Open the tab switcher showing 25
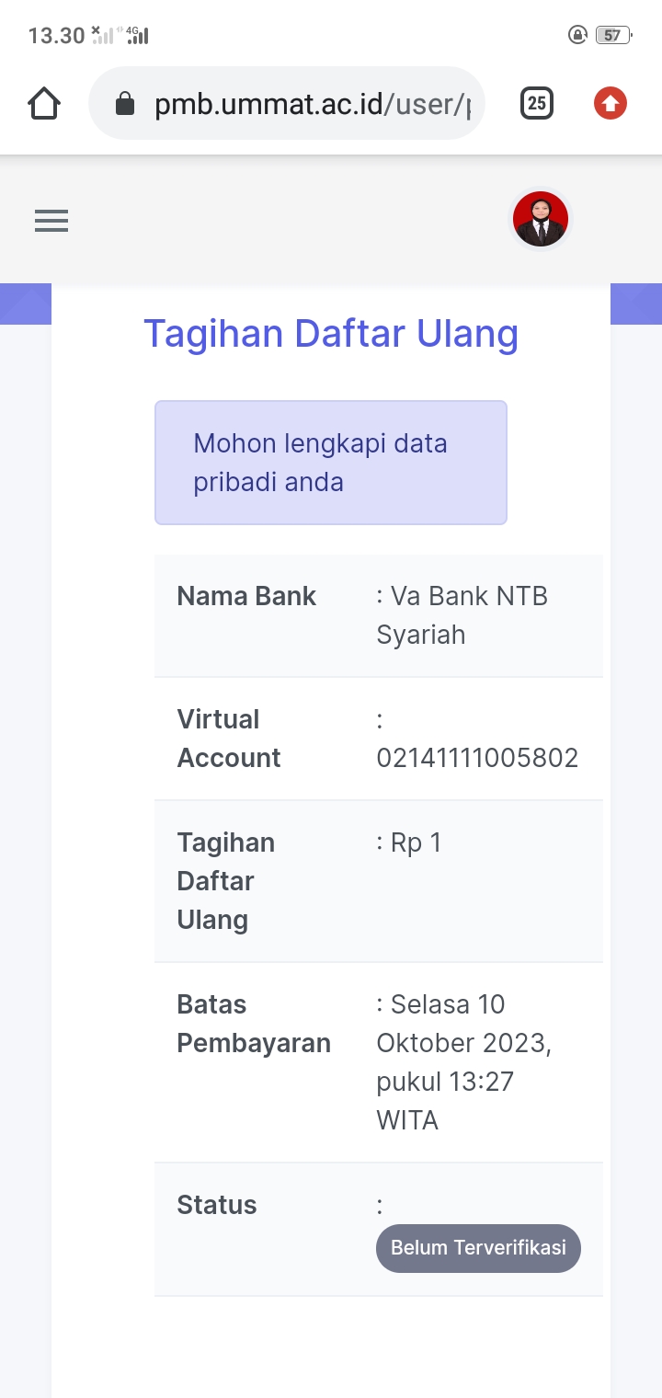Screen dimensions: 662x1398 537,103
